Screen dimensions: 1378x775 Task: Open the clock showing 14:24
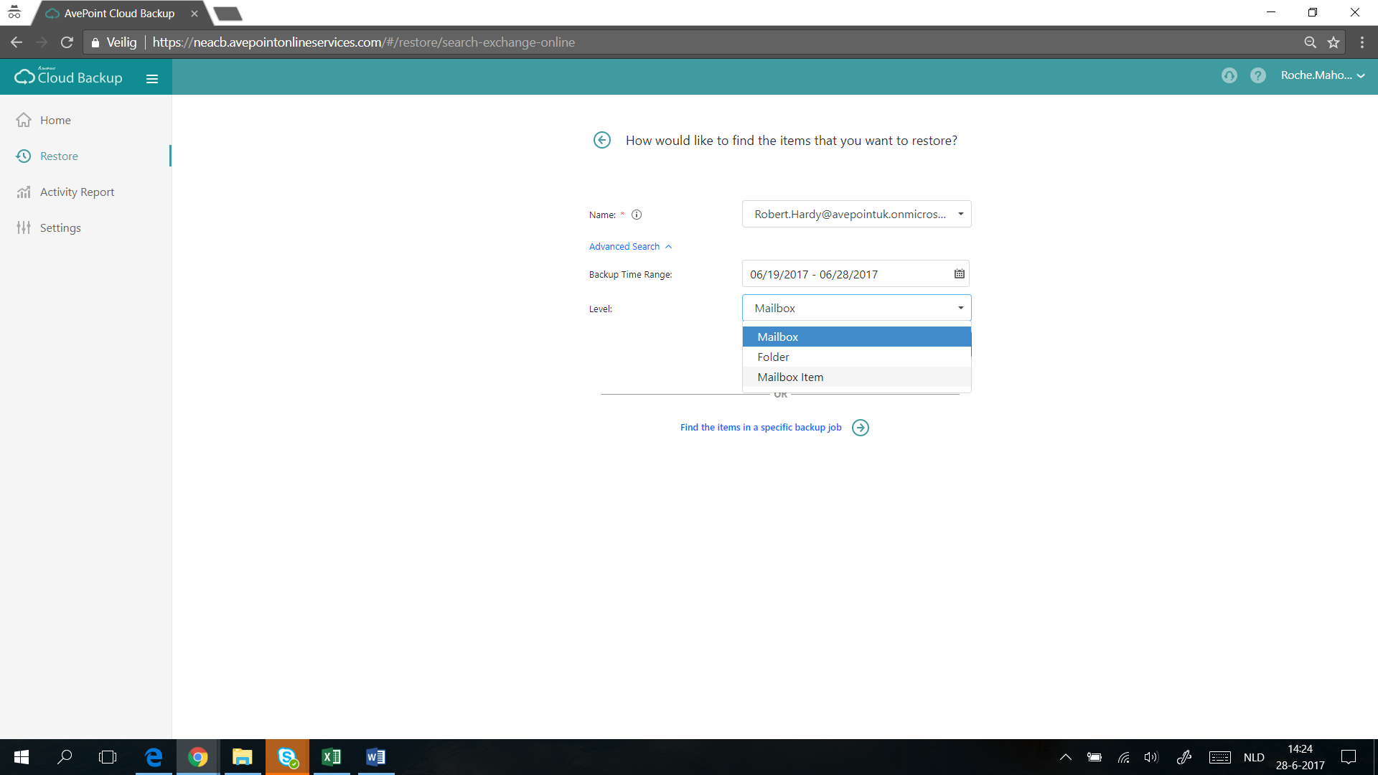[1300, 757]
